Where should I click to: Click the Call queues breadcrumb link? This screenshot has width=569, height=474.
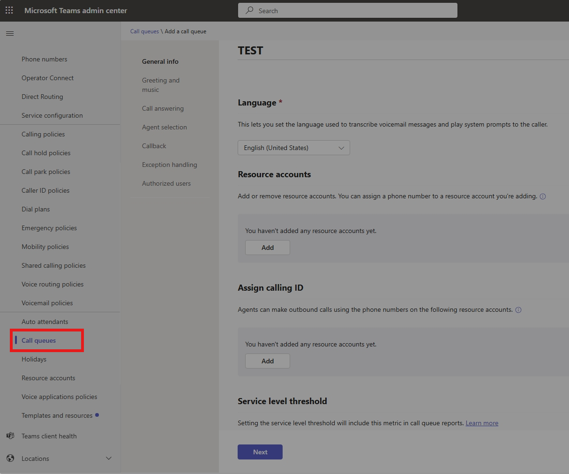(x=144, y=31)
